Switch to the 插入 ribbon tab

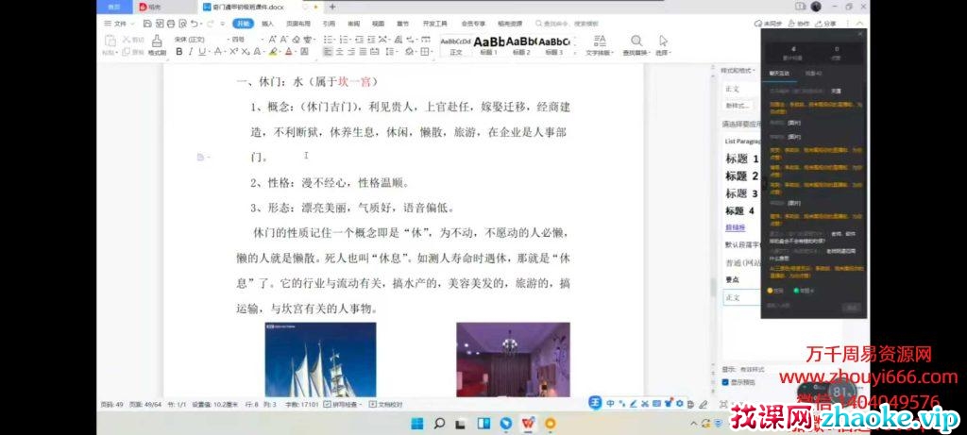coord(268,23)
